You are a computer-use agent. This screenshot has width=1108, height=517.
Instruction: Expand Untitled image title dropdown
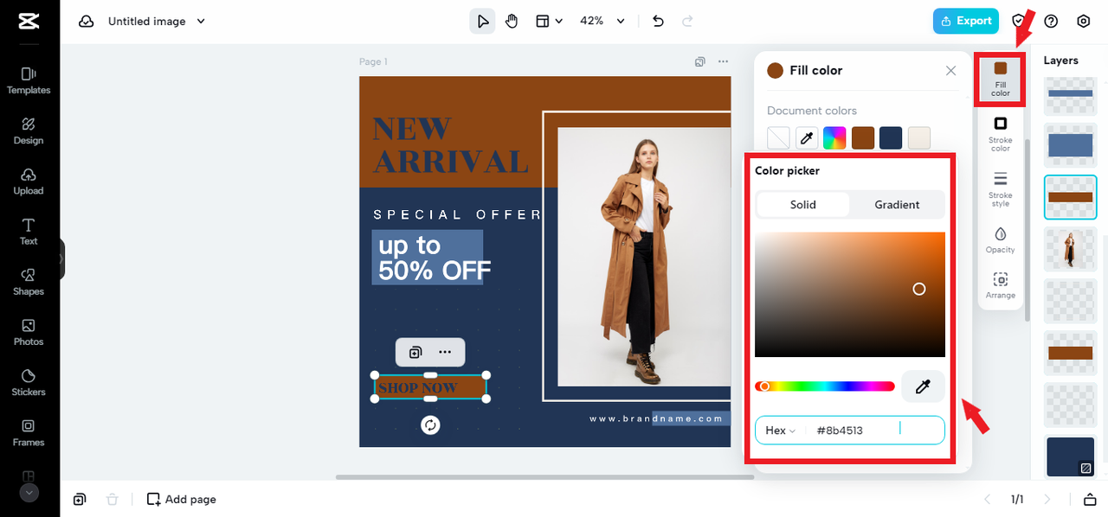(202, 22)
